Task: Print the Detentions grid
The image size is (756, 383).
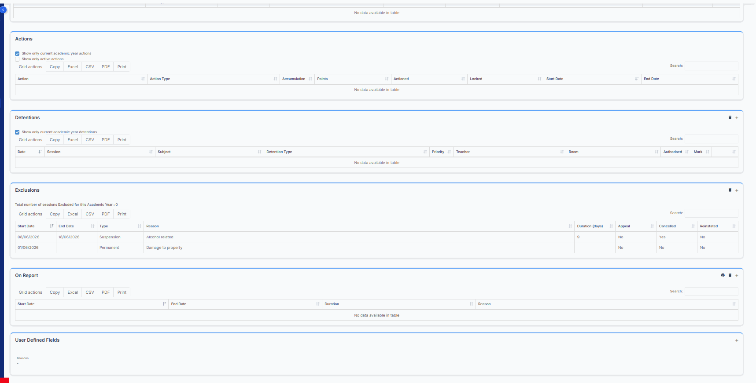Action: coord(122,140)
